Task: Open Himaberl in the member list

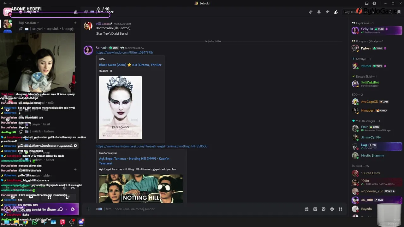Action: coord(377,110)
